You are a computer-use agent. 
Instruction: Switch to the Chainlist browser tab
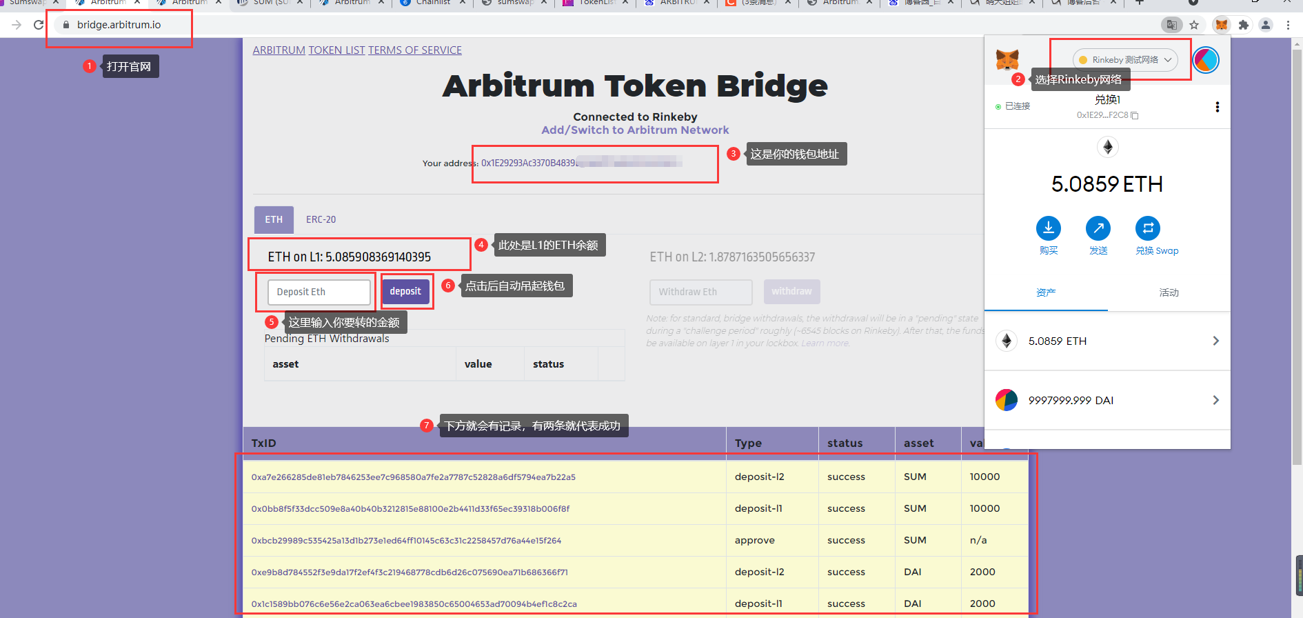pos(433,3)
